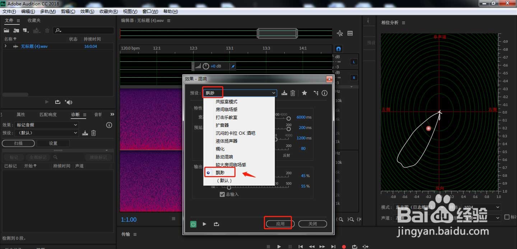
Task: Click transport fast forward button
Action: [x=322, y=246]
